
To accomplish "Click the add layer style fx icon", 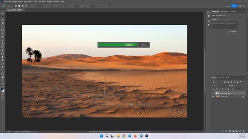I will 226,131.
